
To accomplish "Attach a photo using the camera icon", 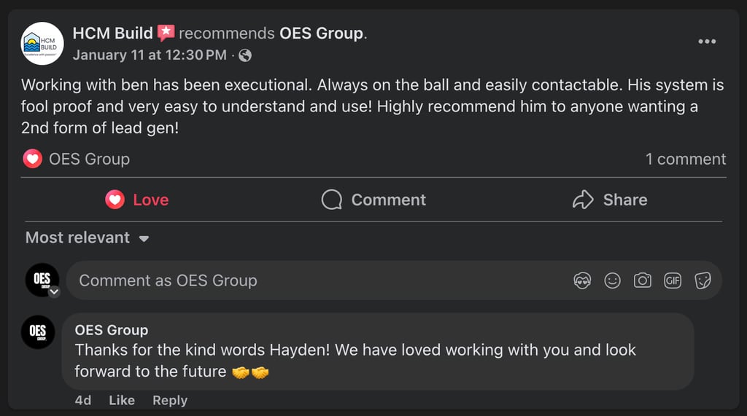I will pyautogui.click(x=643, y=280).
